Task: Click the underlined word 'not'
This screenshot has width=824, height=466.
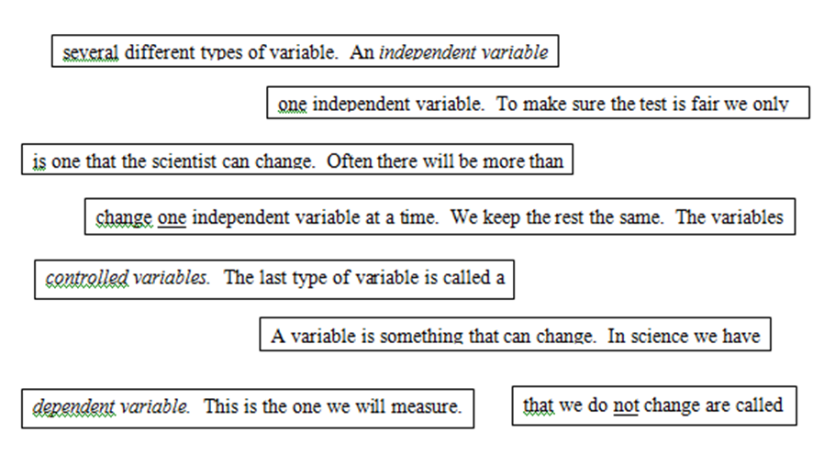Action: [x=626, y=405]
